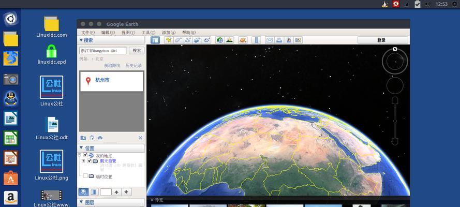Click the add image overlay icon
460x207 pixels.
point(197,40)
